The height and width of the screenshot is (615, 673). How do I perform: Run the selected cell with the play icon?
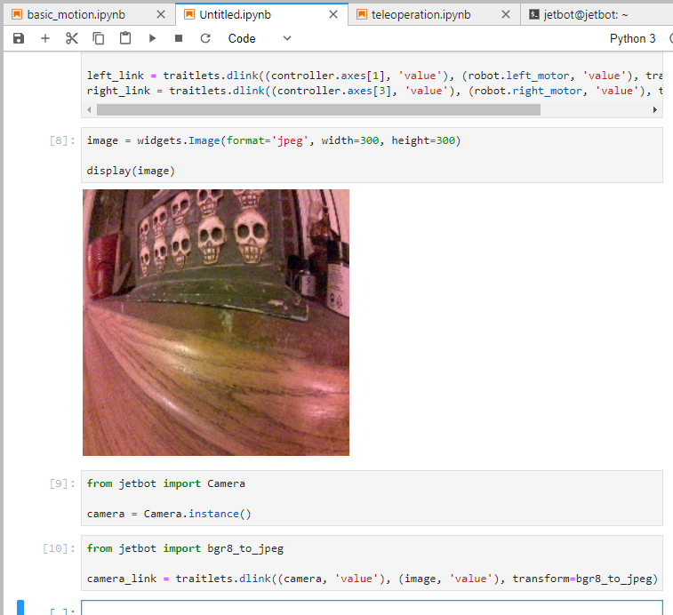(x=152, y=38)
